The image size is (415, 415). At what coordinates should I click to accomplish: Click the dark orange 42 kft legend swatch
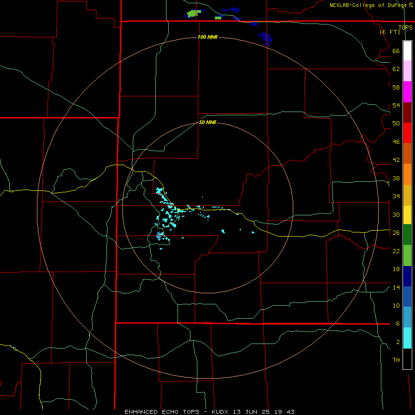pyautogui.click(x=407, y=153)
